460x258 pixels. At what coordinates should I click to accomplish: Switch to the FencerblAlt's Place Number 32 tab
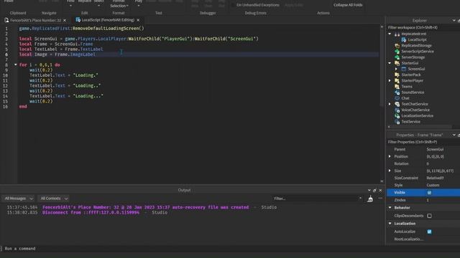35,20
